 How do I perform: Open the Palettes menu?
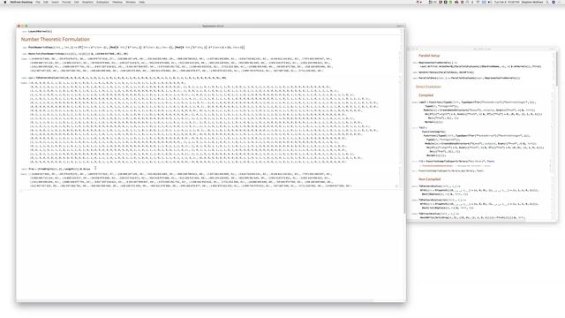coord(117,2)
